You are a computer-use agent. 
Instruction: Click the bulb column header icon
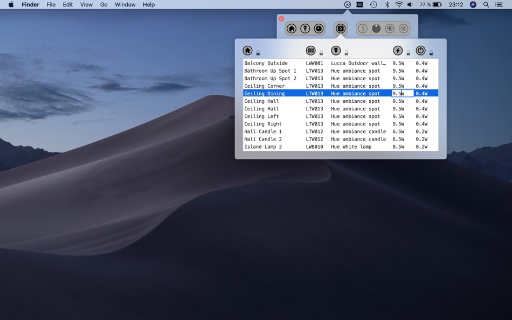(x=335, y=50)
